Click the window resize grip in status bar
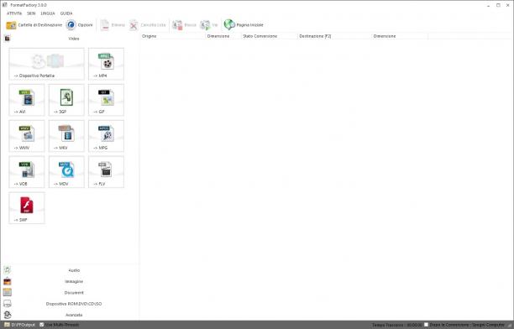The height and width of the screenshot is (329, 514). coord(511,326)
